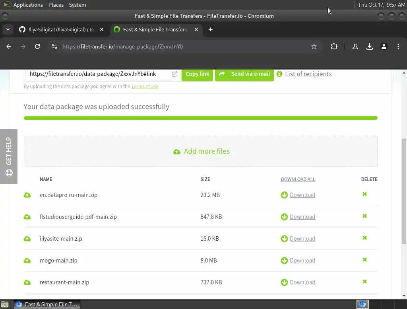Image resolution: width=407 pixels, height=309 pixels.
Task: Open the Chromium three-dot menu
Action: pyautogui.click(x=398, y=46)
